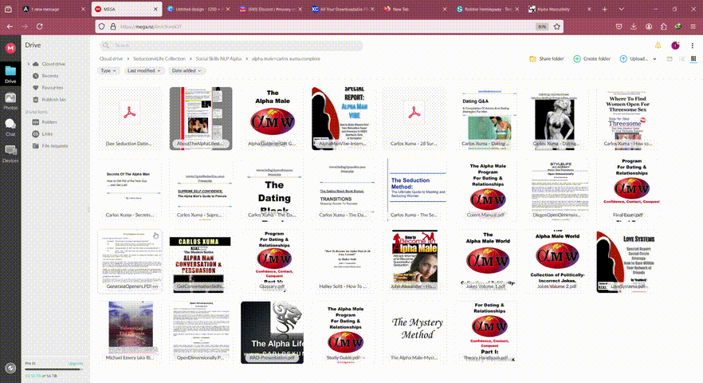Switch to the '1 new message' tab
Viewport: 703px width, 383px height.
(x=54, y=9)
